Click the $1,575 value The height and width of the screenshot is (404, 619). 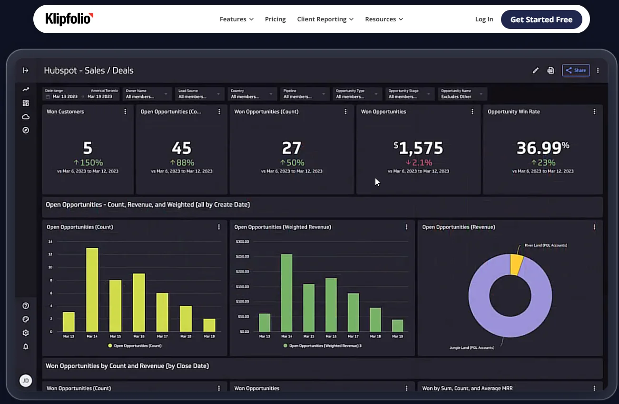click(418, 148)
